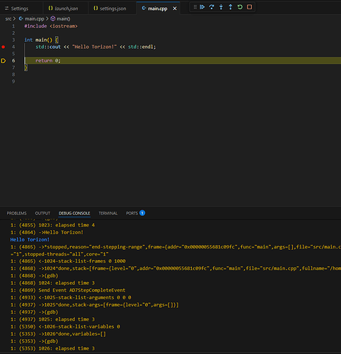Step out of current function
This screenshot has width=341, height=354.
(231, 7)
